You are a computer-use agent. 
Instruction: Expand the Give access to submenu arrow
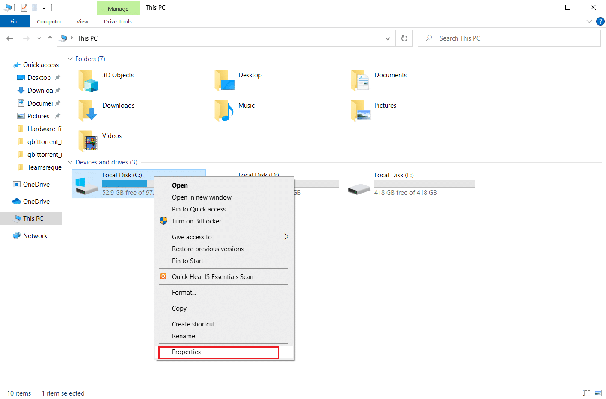(x=286, y=237)
